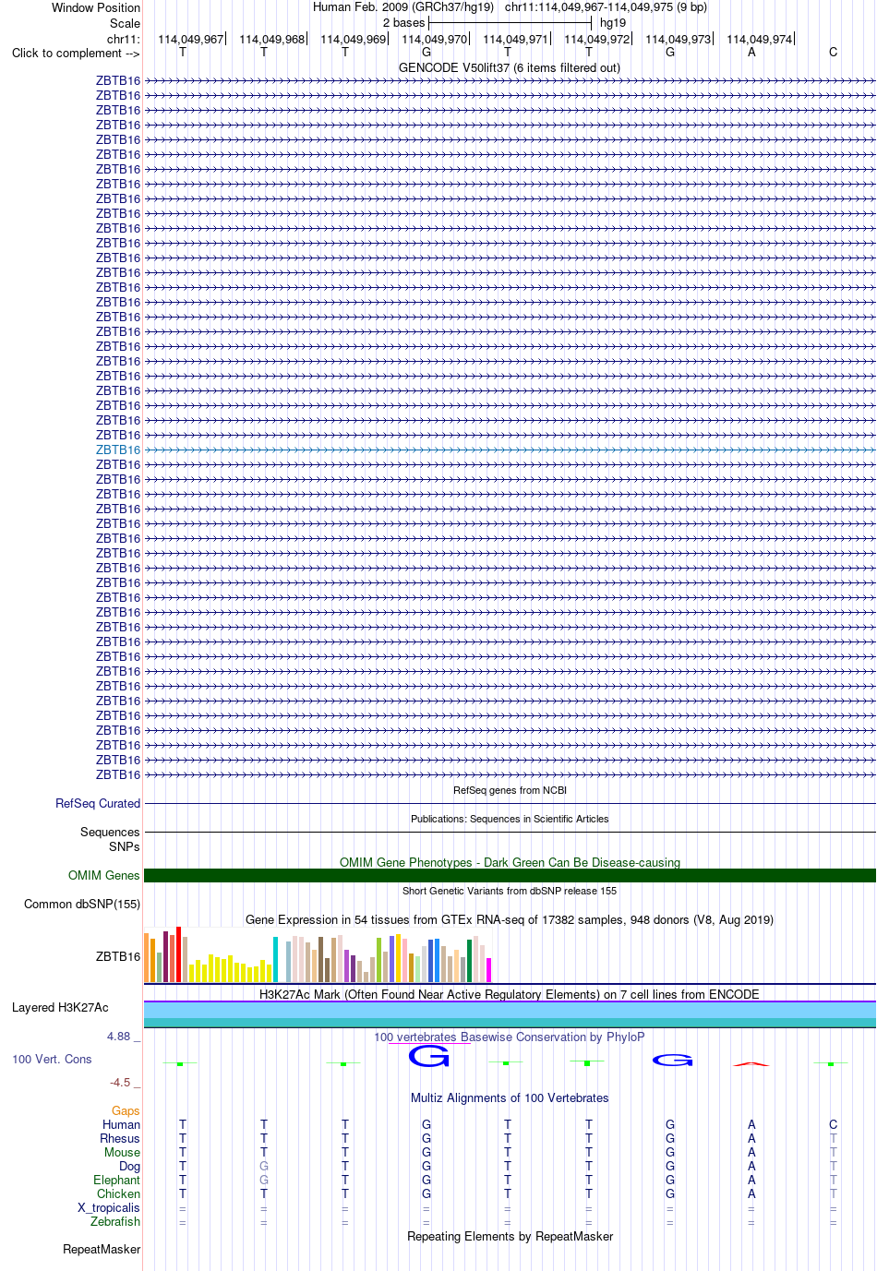The height and width of the screenshot is (1271, 877).
Task: Click the Rhesus alignment row label
Action: click(120, 1138)
